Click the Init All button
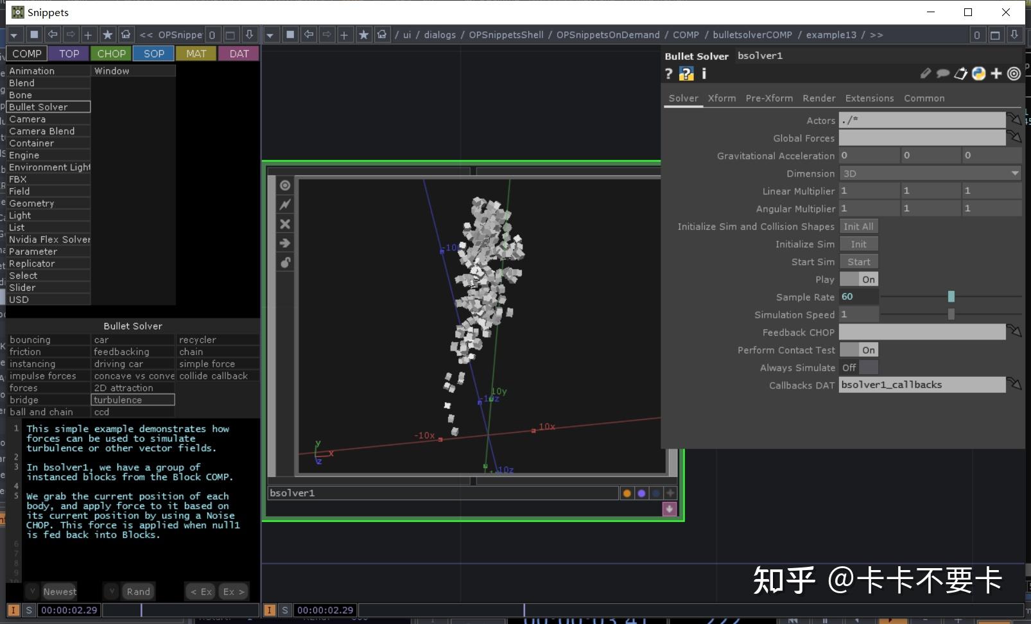1031x624 pixels. pyautogui.click(x=858, y=226)
